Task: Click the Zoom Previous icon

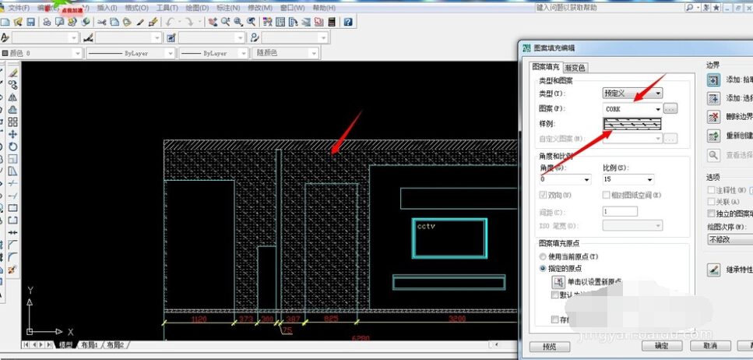Action: pos(251,22)
